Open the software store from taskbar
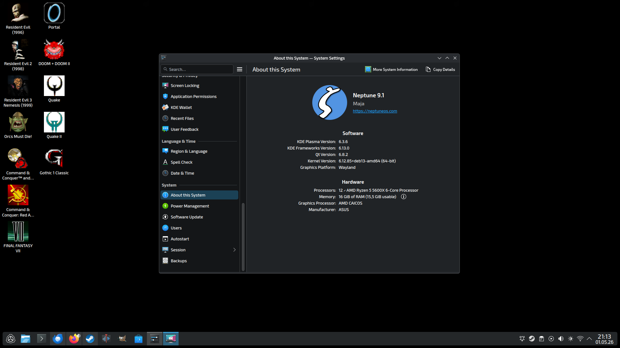This screenshot has width=620, height=348. pyautogui.click(x=139, y=339)
